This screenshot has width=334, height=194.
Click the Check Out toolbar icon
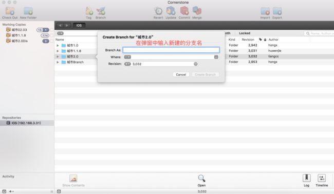tap(10, 11)
